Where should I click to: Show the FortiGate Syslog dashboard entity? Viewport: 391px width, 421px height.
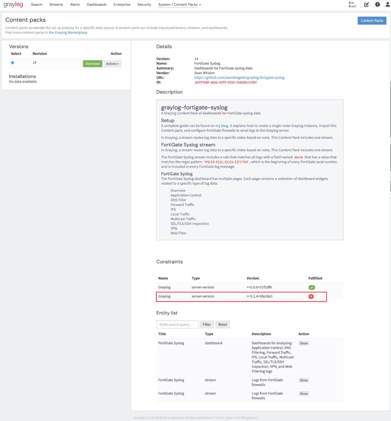[x=304, y=343]
